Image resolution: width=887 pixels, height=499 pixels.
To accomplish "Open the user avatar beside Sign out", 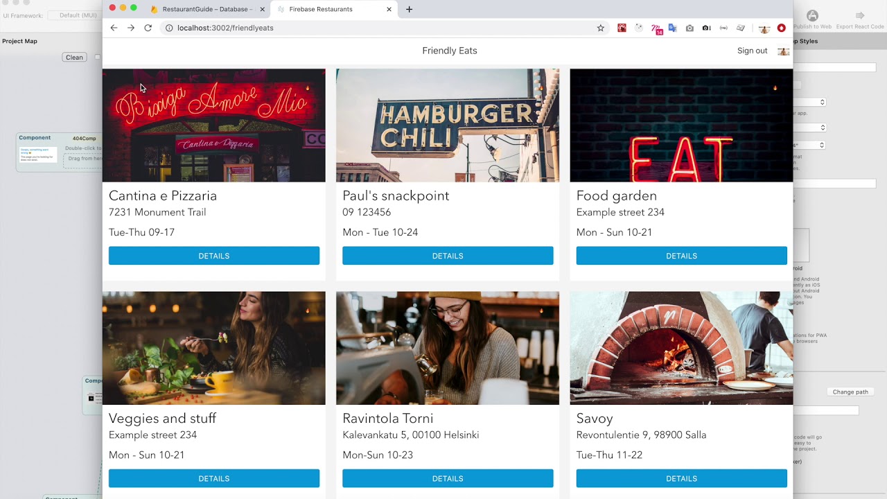I will pos(783,51).
